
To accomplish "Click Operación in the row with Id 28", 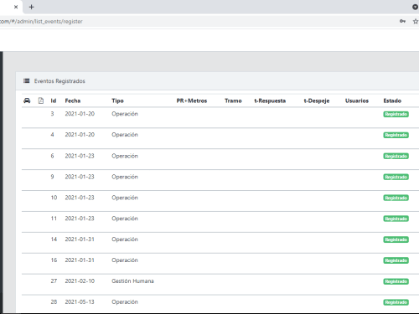I will [x=125, y=302].
